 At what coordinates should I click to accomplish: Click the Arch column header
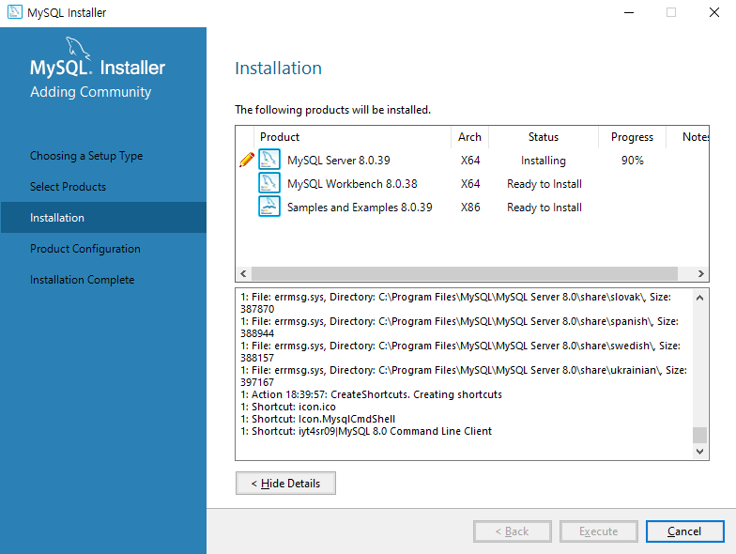coord(469,137)
